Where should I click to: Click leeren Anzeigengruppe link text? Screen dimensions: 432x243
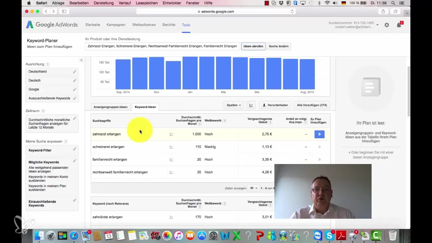click(371, 157)
